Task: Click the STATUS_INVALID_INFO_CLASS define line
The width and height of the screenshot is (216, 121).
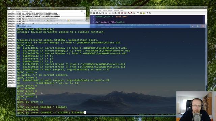Action: [x=34, y=15]
